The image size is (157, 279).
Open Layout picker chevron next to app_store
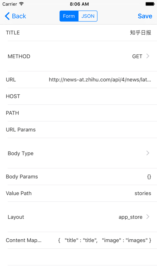tap(148, 217)
